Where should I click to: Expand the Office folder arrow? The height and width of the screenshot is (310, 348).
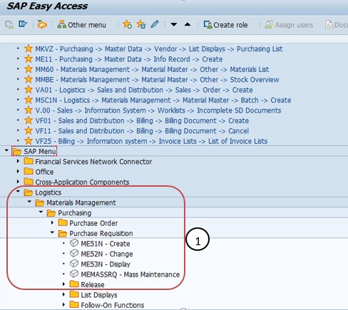[x=18, y=171]
